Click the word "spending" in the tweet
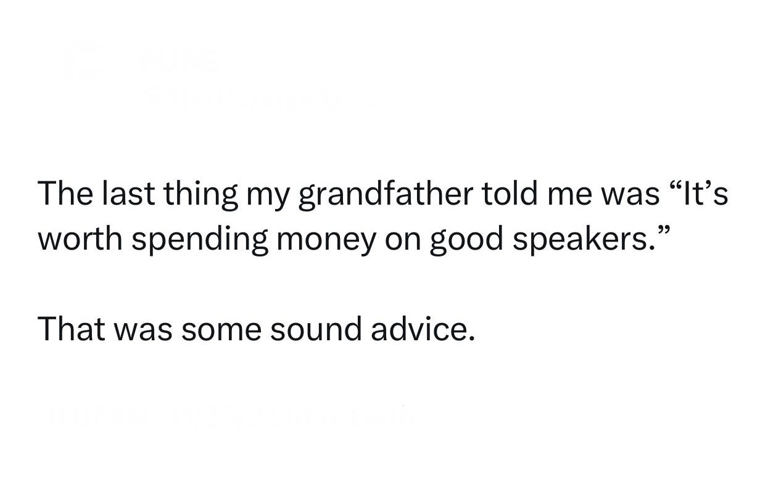The image size is (760, 479). coord(199,240)
